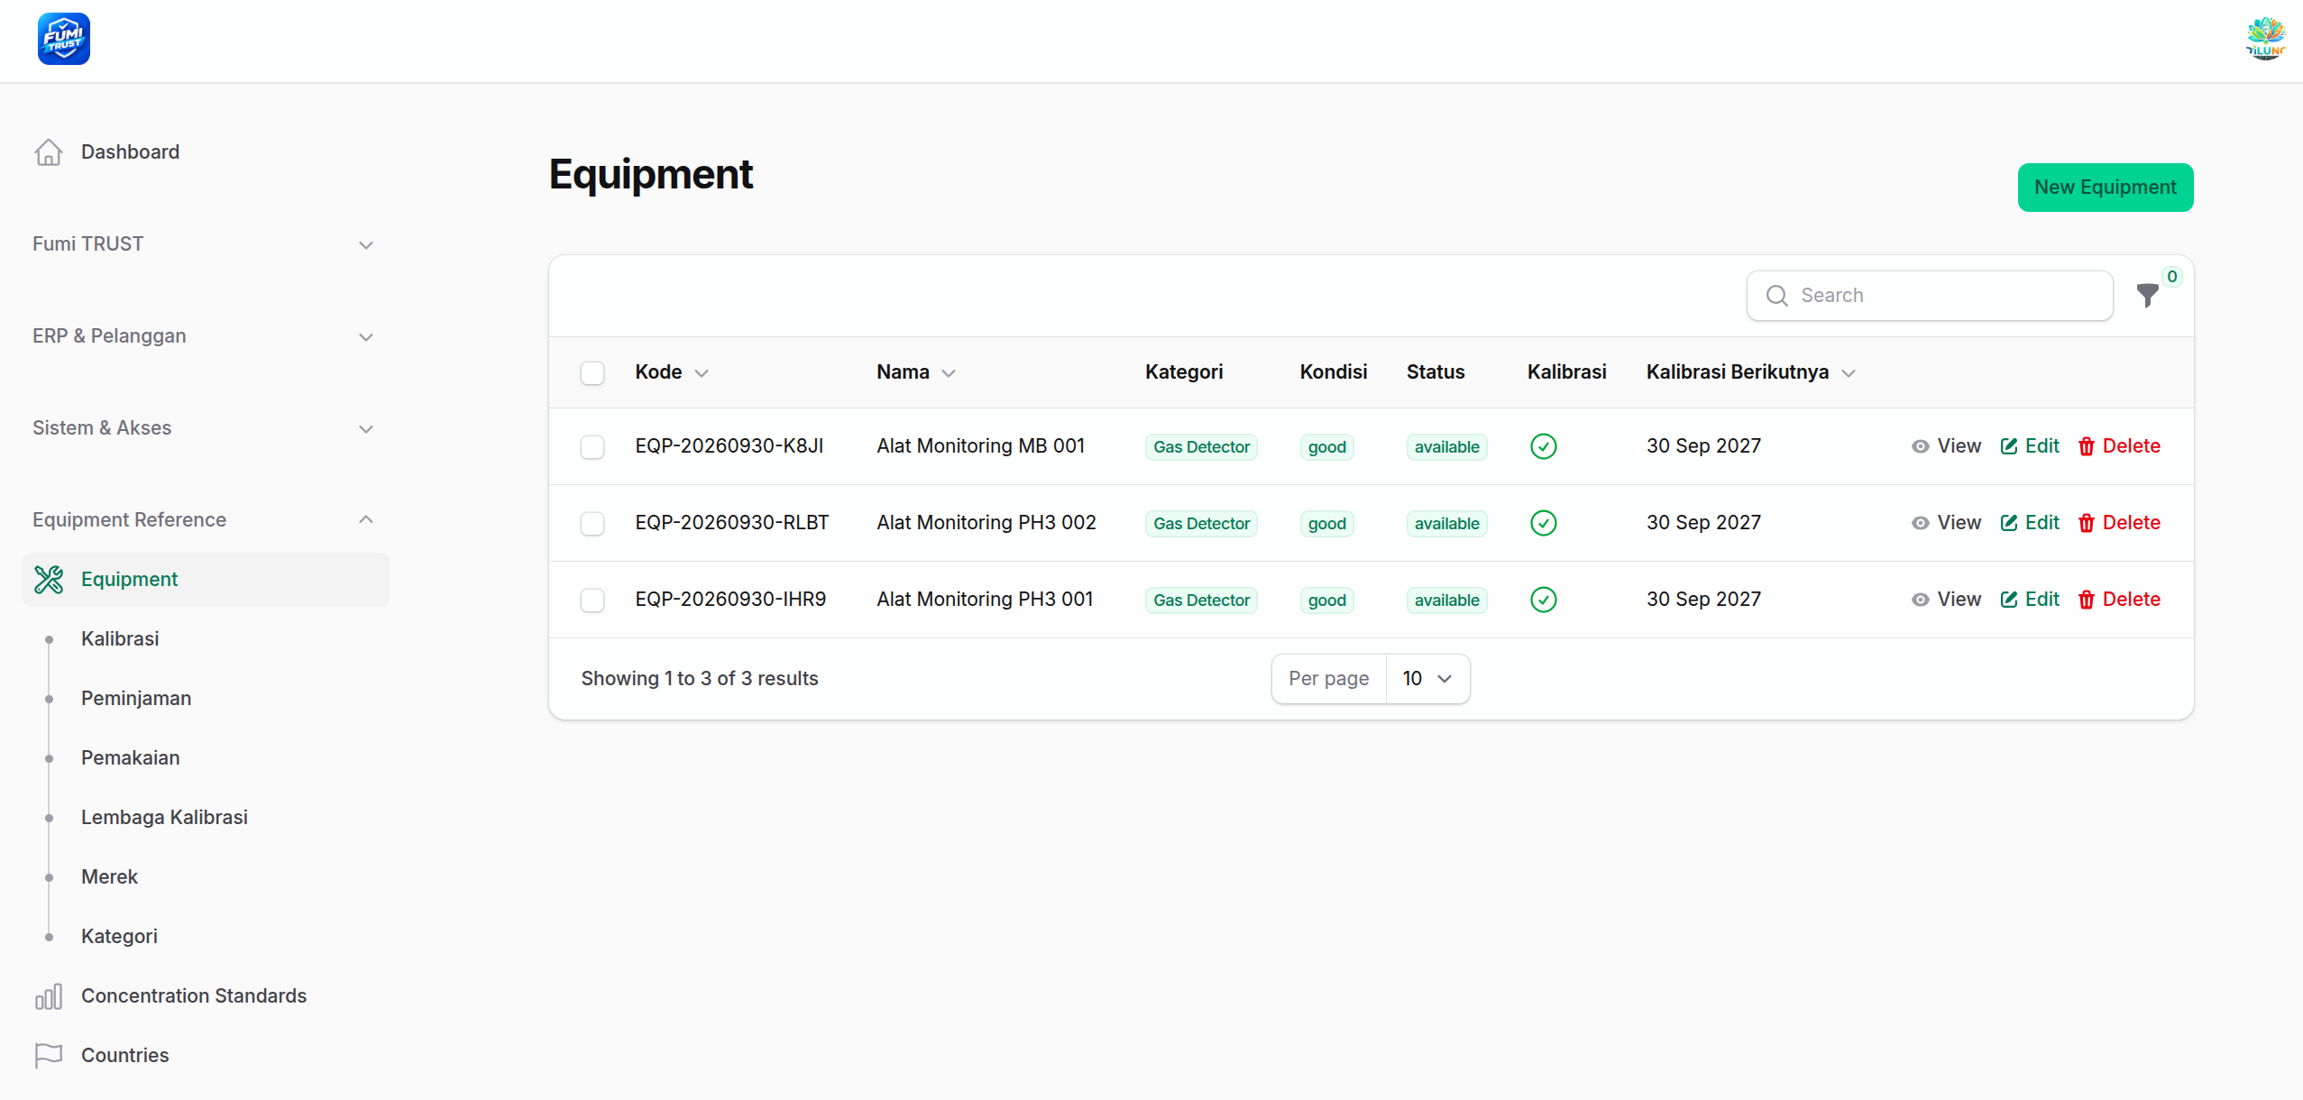Expand the ERP & Pelanggan group
The height and width of the screenshot is (1100, 2303).
(x=206, y=336)
